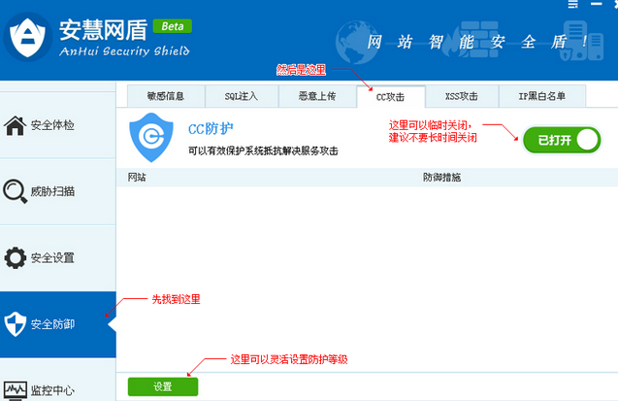Click the home icon beside 安全体检
Image resolution: width=618 pixels, height=401 pixels.
coord(15,126)
